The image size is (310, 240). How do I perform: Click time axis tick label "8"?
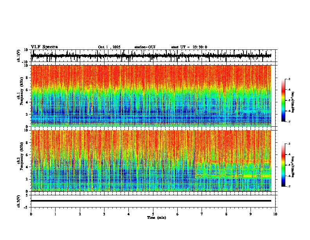(226, 214)
